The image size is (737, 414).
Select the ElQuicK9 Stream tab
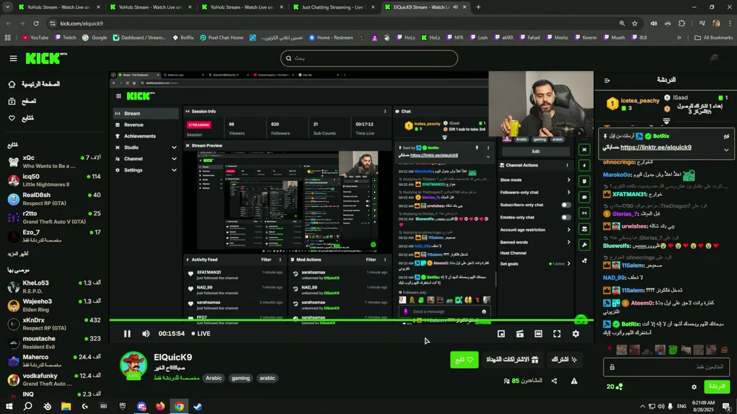coord(425,7)
